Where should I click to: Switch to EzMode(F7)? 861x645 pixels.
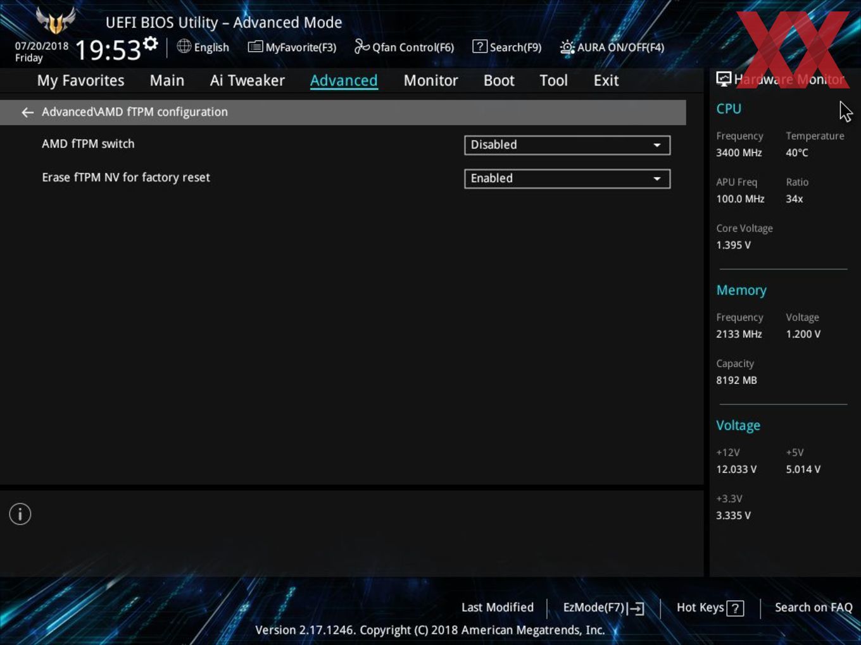[x=603, y=608]
